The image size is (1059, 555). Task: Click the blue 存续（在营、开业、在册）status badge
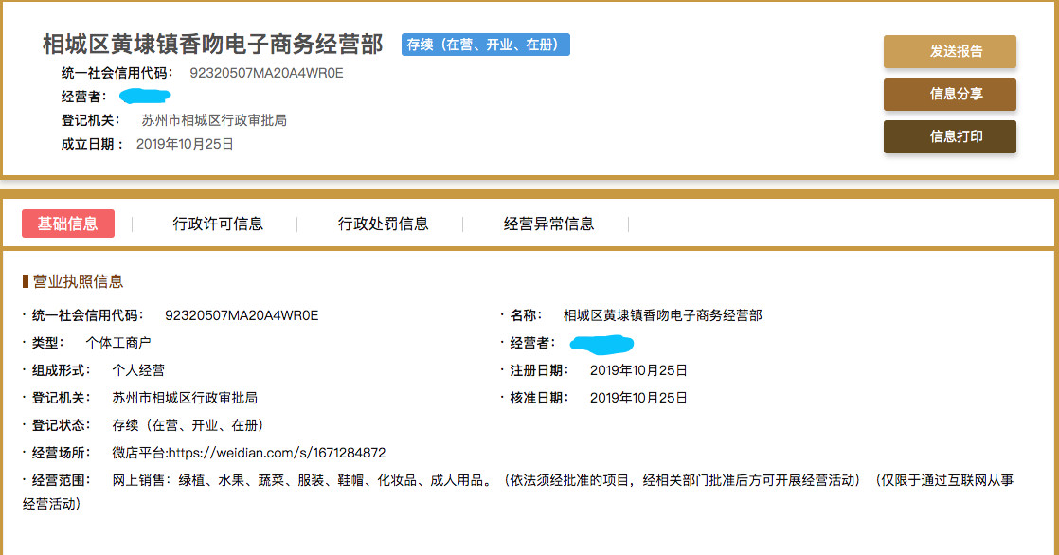(x=486, y=45)
